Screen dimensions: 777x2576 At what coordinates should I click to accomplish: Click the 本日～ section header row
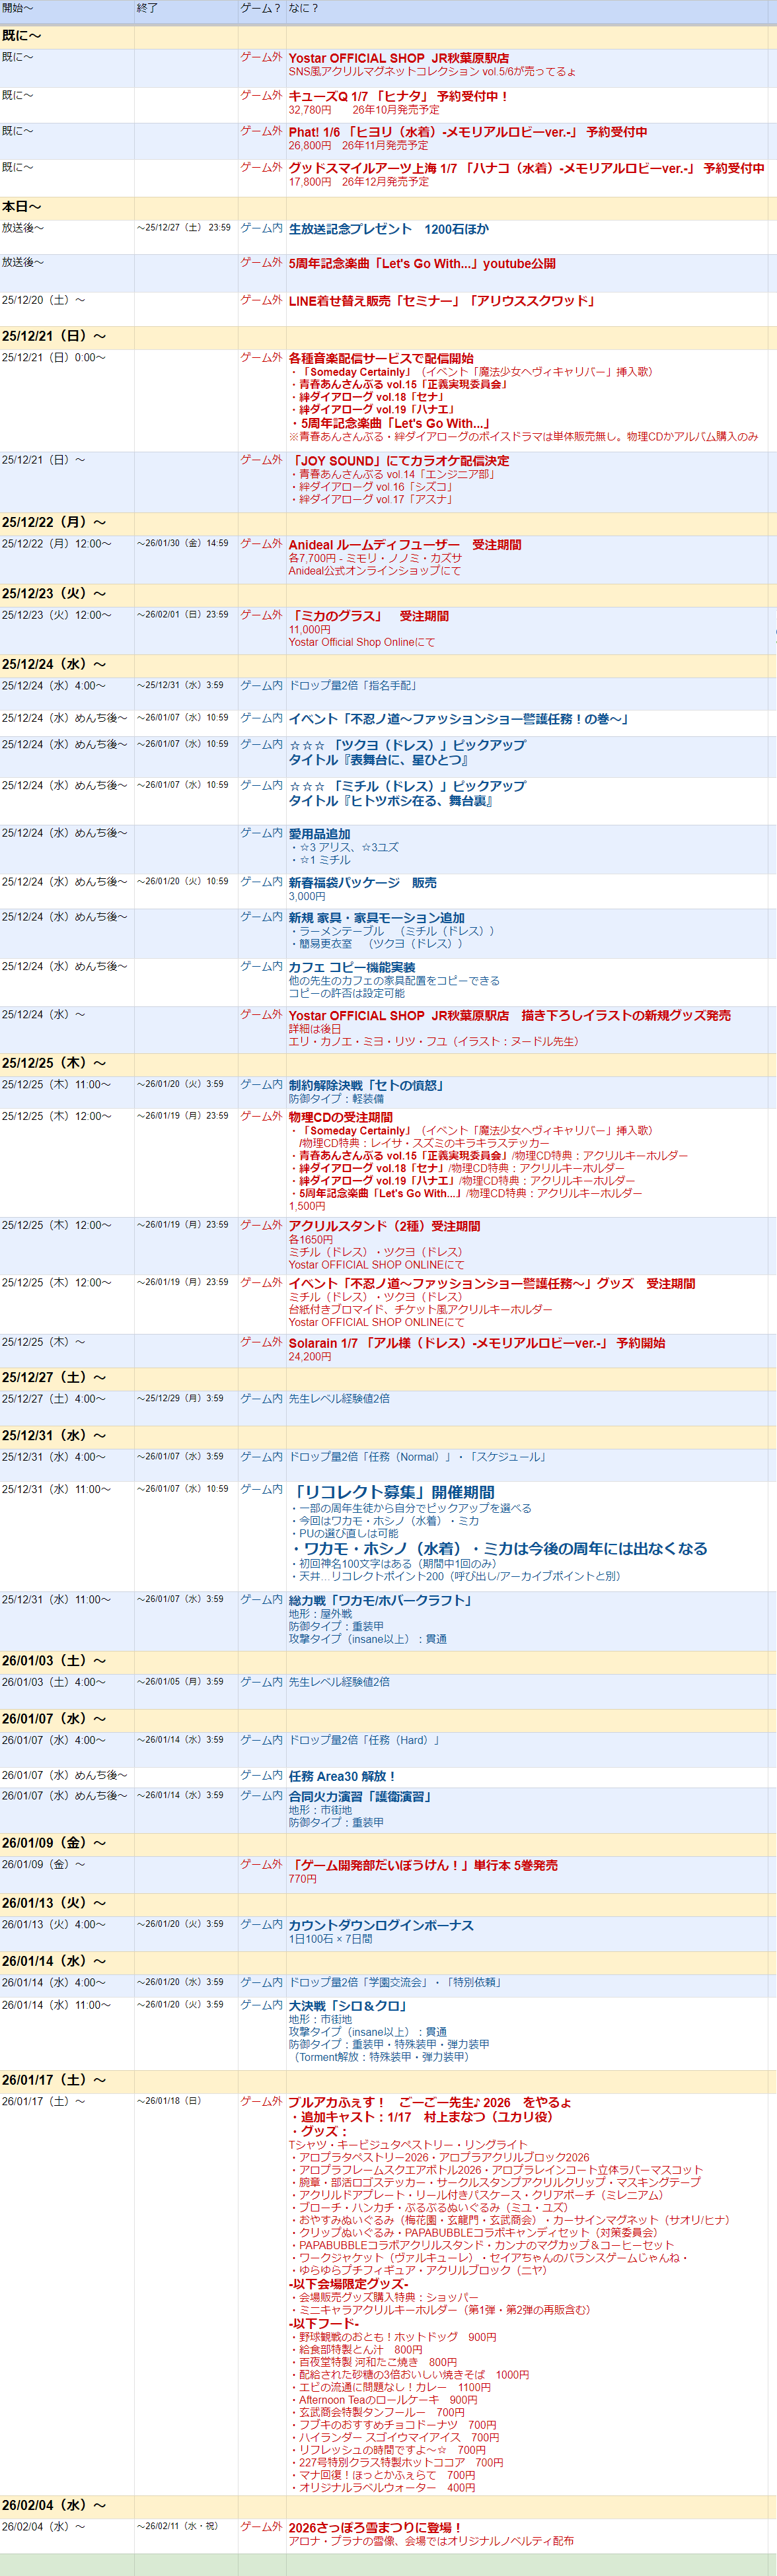point(22,207)
